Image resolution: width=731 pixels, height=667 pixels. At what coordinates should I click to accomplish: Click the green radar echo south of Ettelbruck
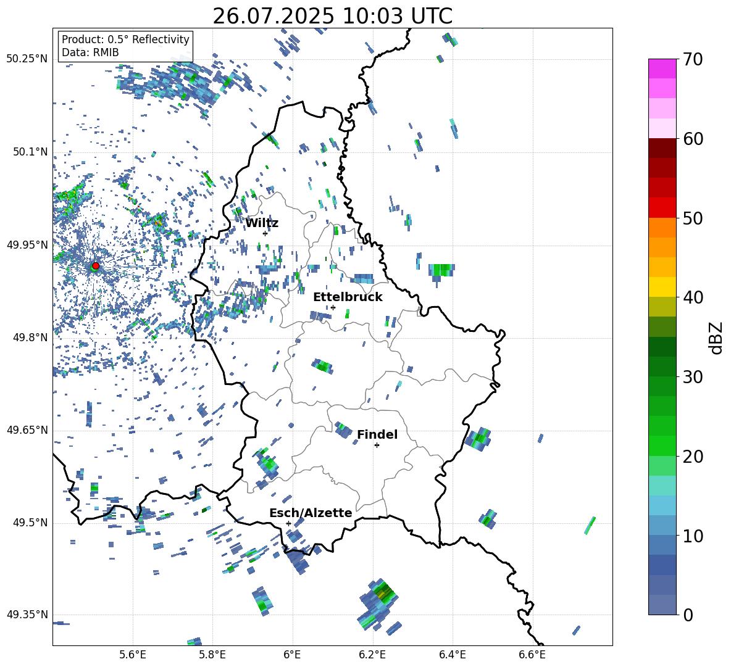pyautogui.click(x=323, y=366)
